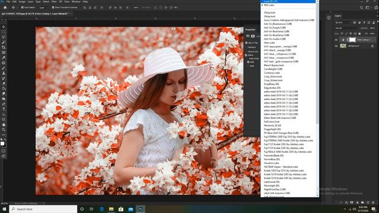Click the LUT list vertical scrollbar
The image size is (379, 213).
point(317,63)
